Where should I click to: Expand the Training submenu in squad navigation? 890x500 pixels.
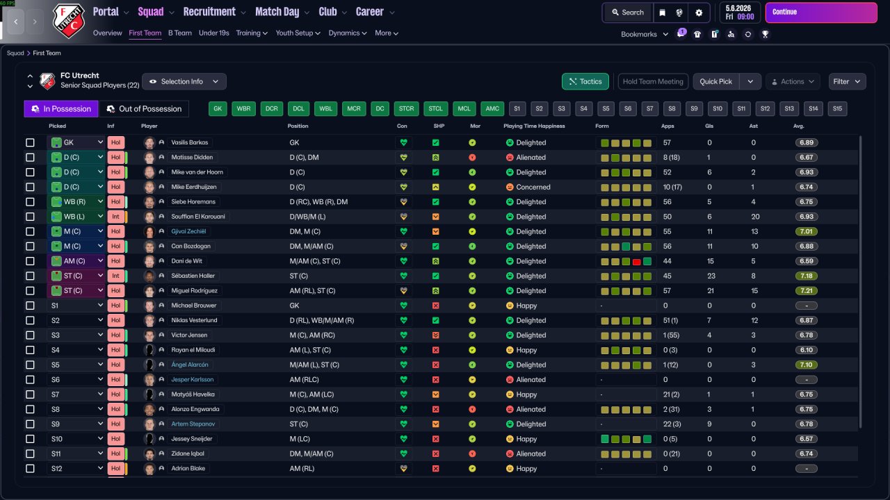point(252,33)
